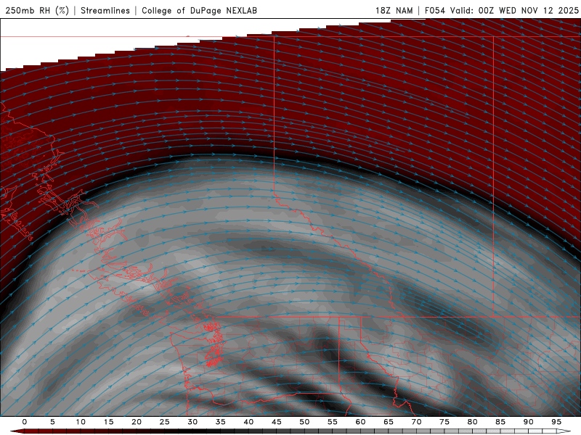Click the "85" tick label on the color scale

point(500,422)
